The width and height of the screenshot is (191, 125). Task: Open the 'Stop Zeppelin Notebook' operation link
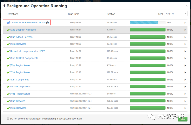click(x=23, y=30)
